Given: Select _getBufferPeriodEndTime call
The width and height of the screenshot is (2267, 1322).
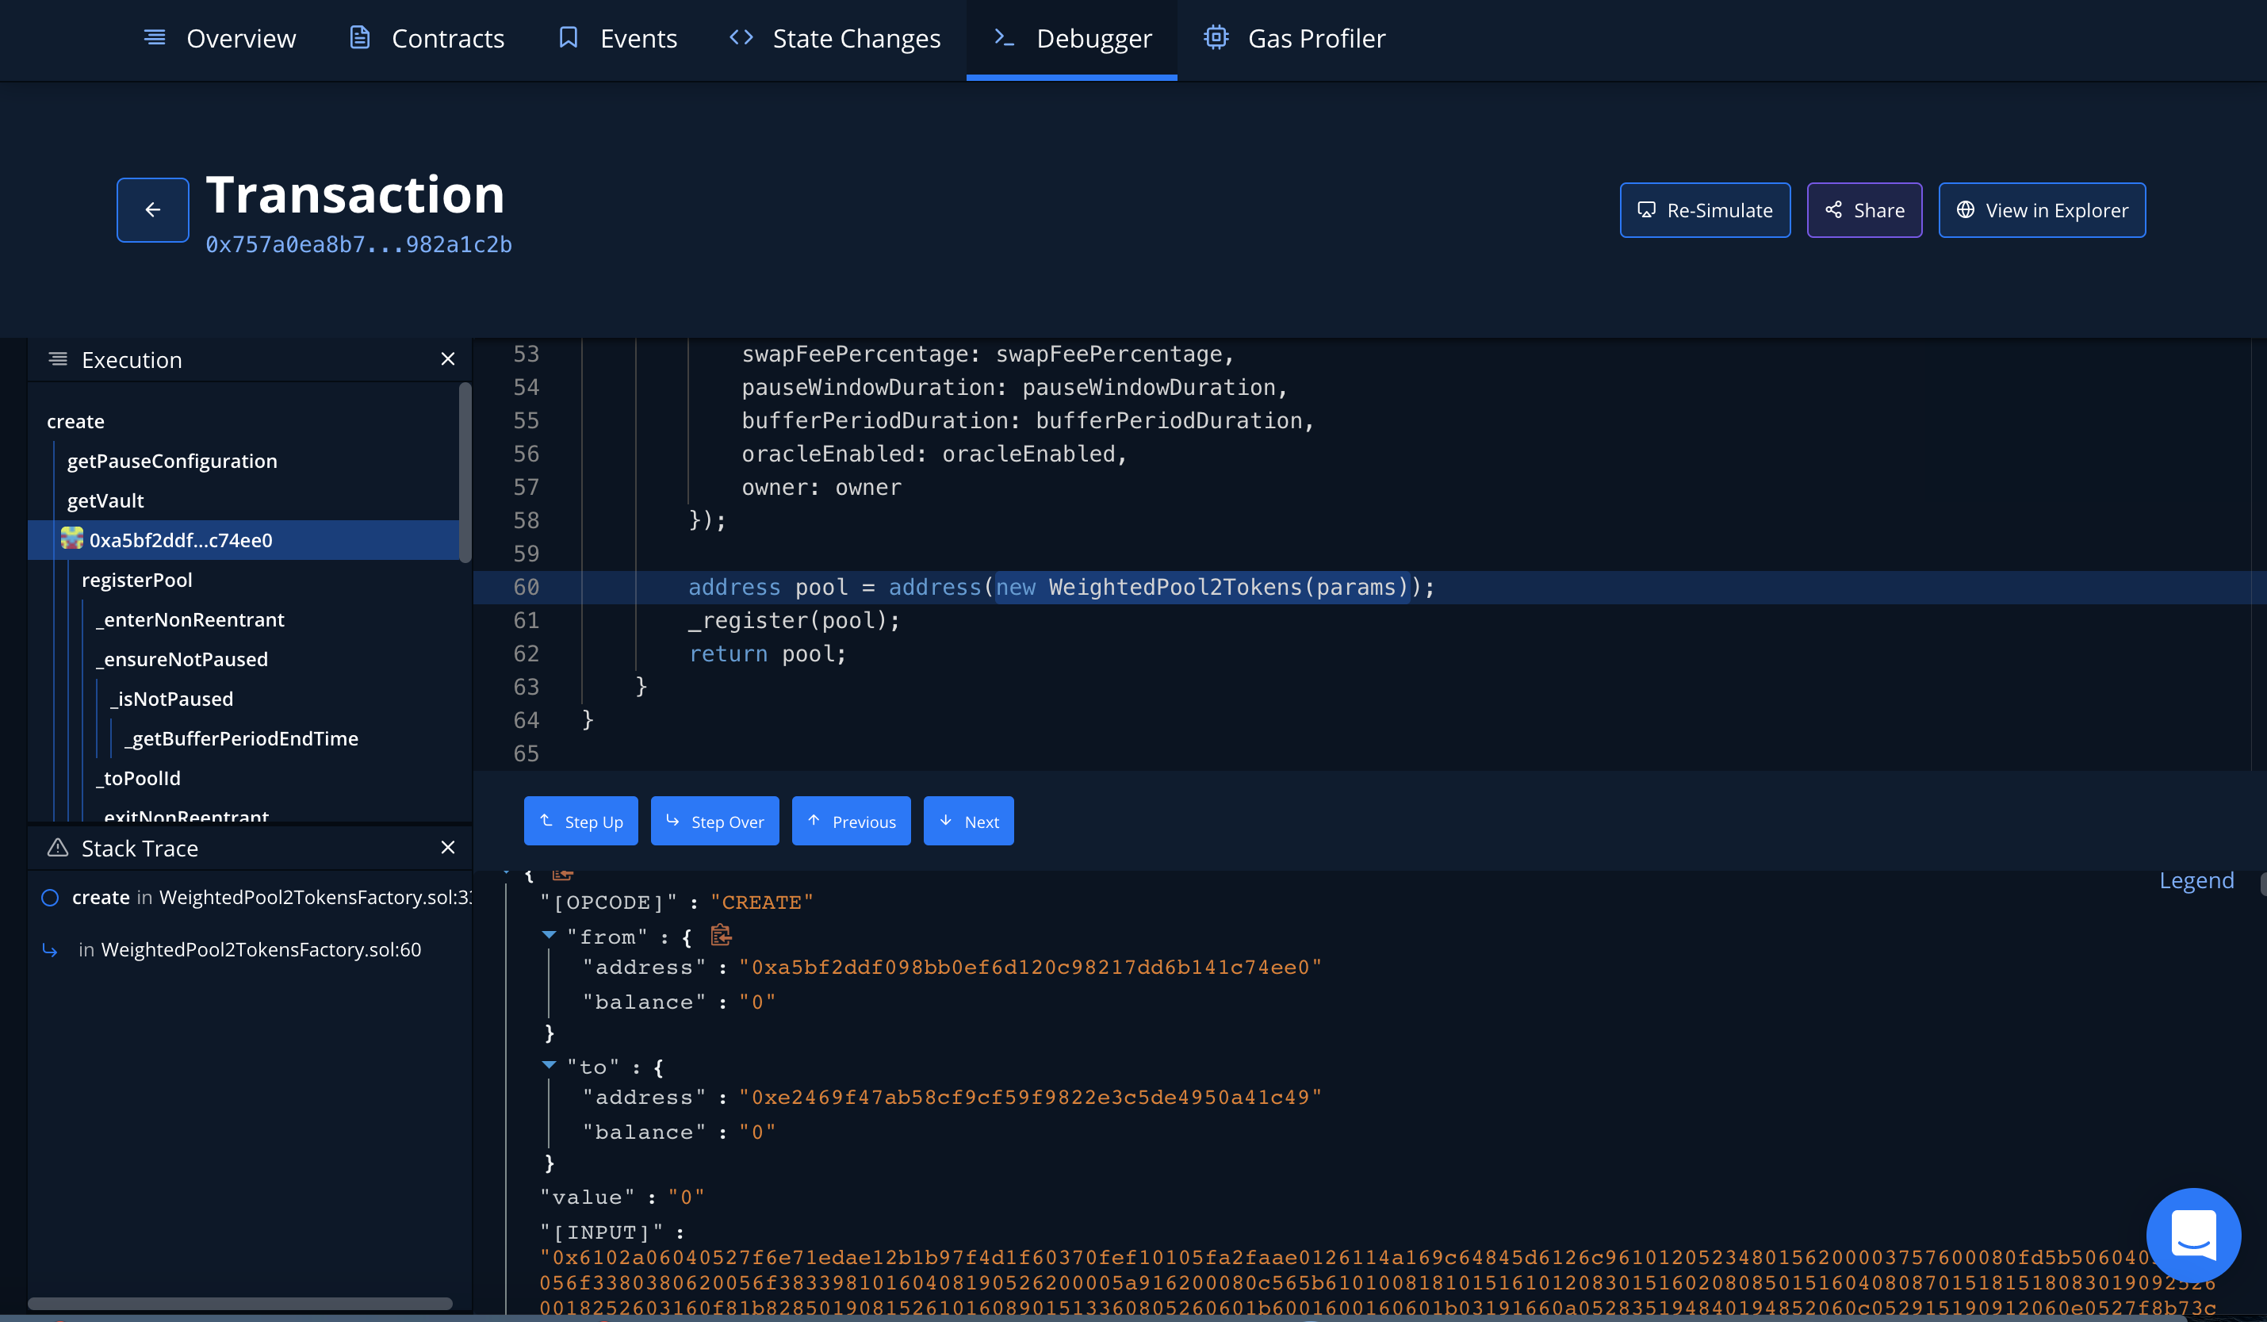Looking at the screenshot, I should pyautogui.click(x=241, y=738).
